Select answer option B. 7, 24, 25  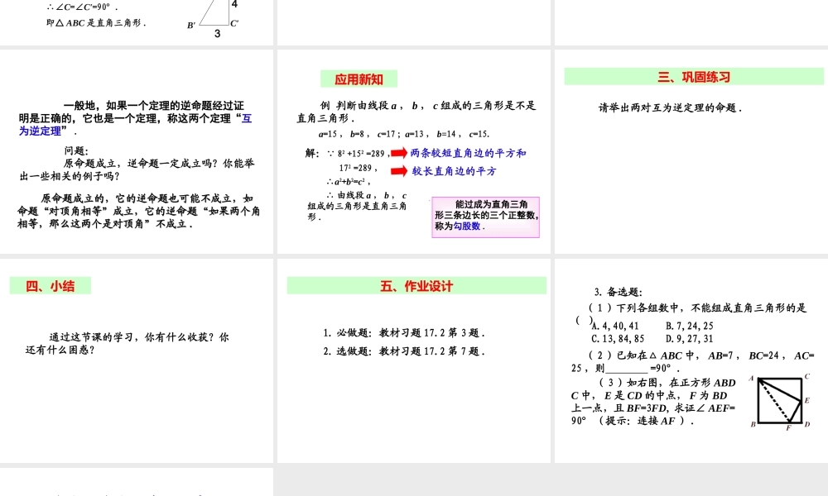click(x=691, y=327)
